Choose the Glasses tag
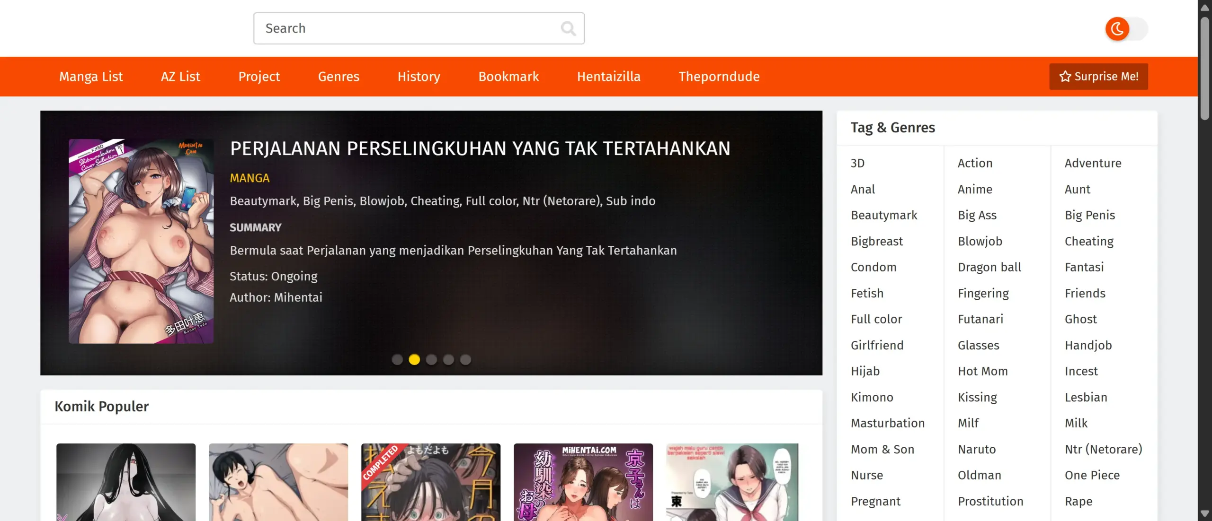Image resolution: width=1212 pixels, height=521 pixels. [979, 345]
